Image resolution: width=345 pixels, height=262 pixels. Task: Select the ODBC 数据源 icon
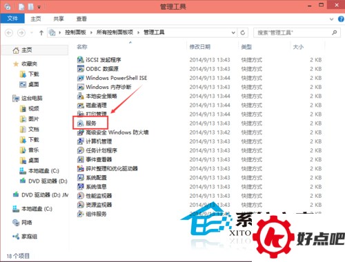coord(80,69)
